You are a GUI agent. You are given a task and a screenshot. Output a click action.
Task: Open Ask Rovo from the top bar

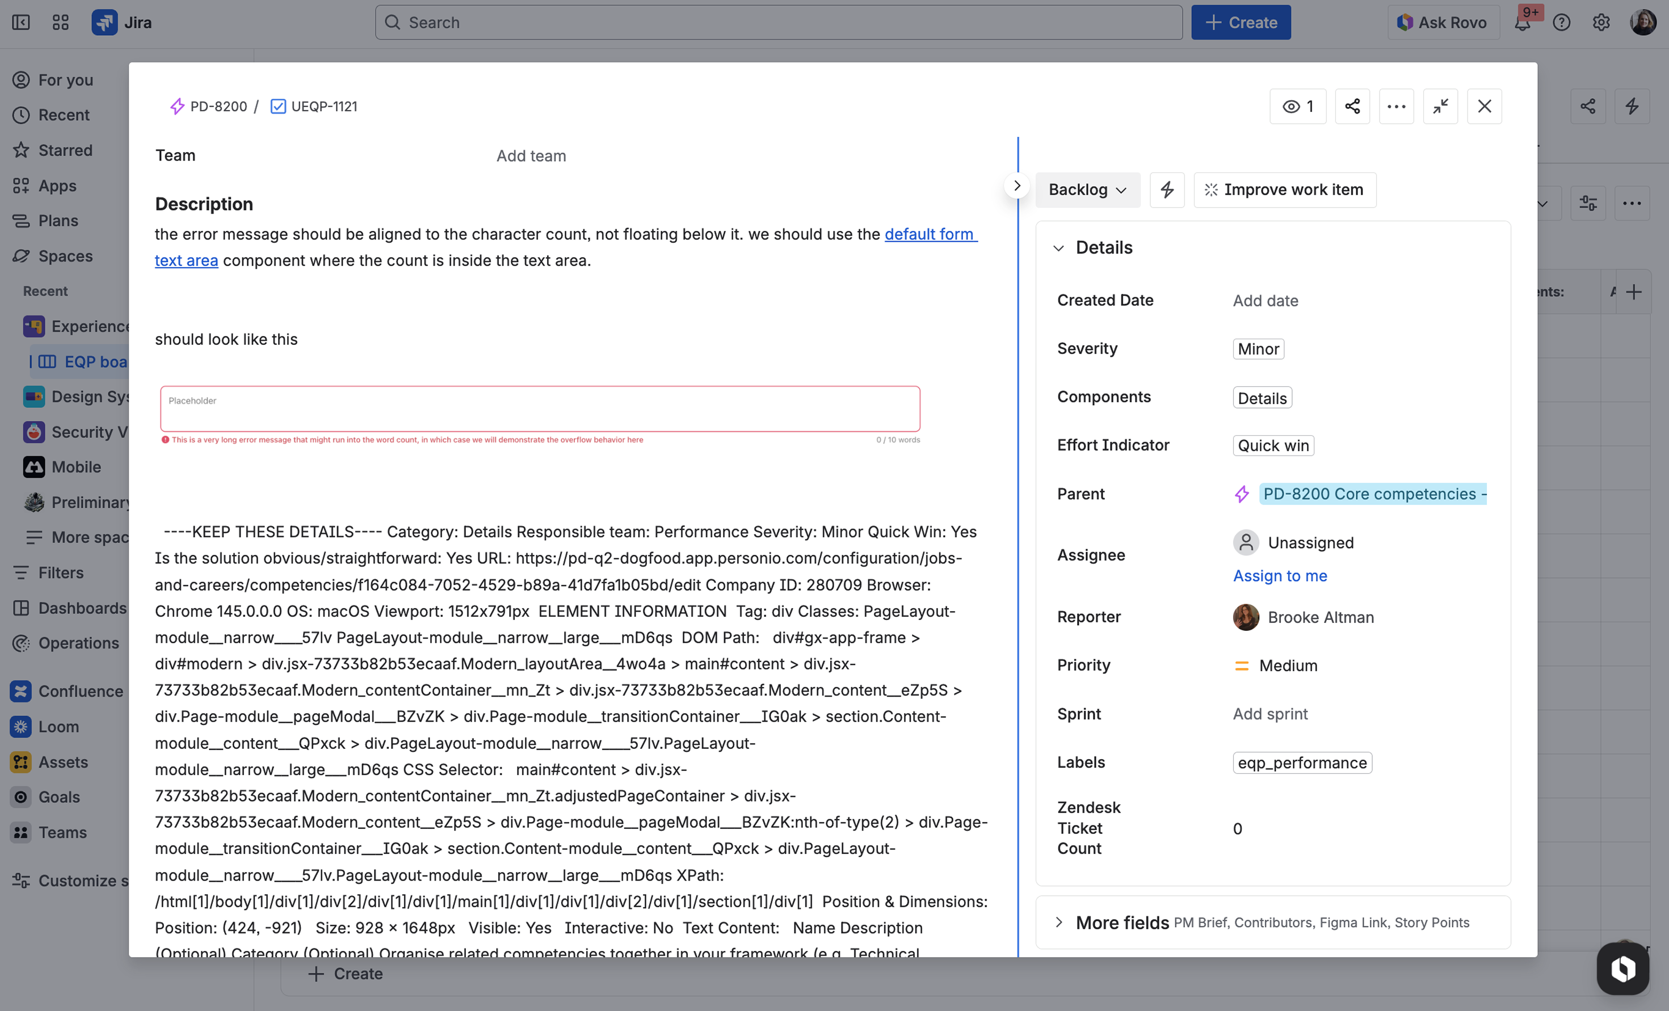point(1443,22)
